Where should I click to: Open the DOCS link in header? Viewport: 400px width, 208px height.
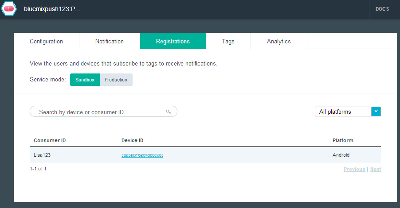tap(382, 9)
